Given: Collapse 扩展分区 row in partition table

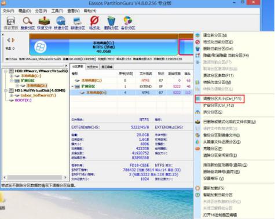Looking at the screenshot, I should 72,86.
